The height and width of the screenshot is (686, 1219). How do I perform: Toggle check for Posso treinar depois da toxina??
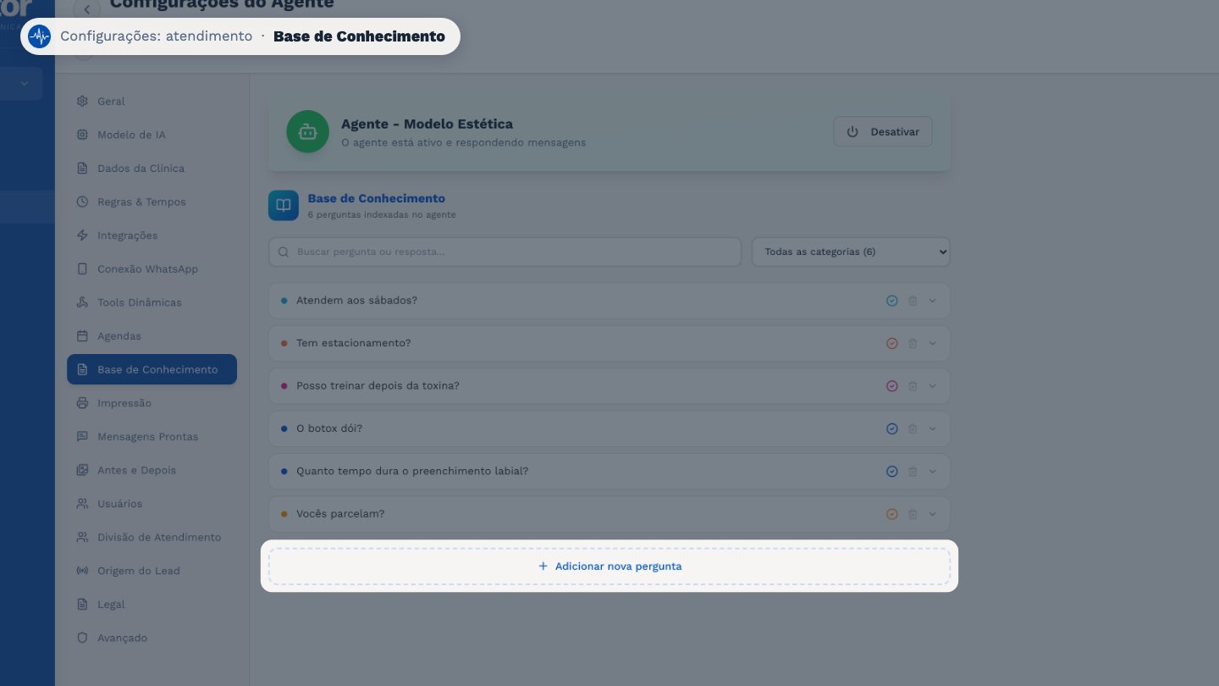891,386
